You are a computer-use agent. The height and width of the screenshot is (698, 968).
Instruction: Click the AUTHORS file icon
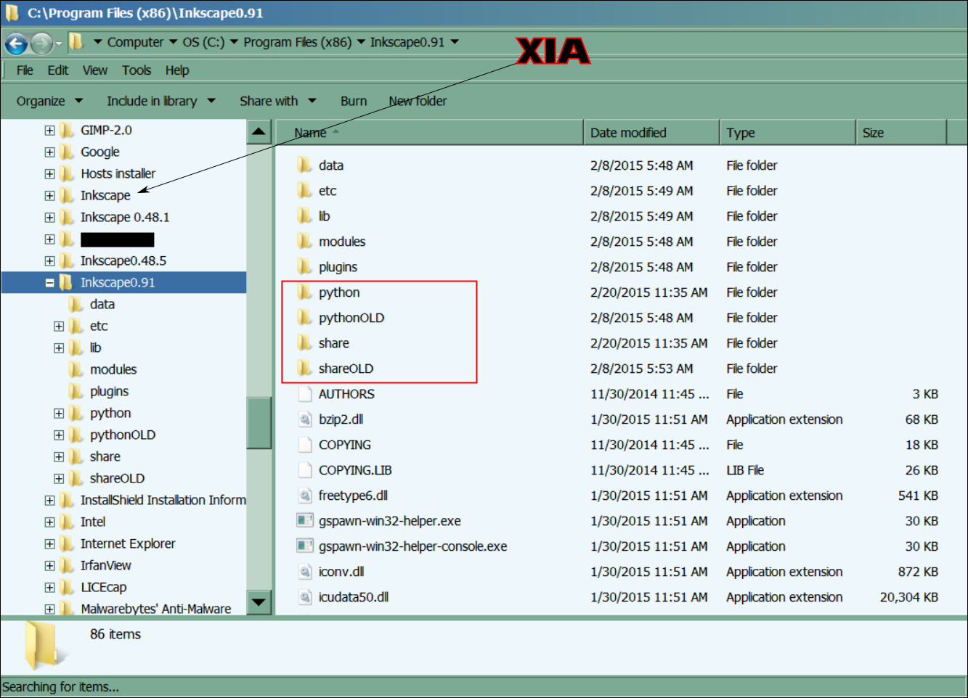305,394
